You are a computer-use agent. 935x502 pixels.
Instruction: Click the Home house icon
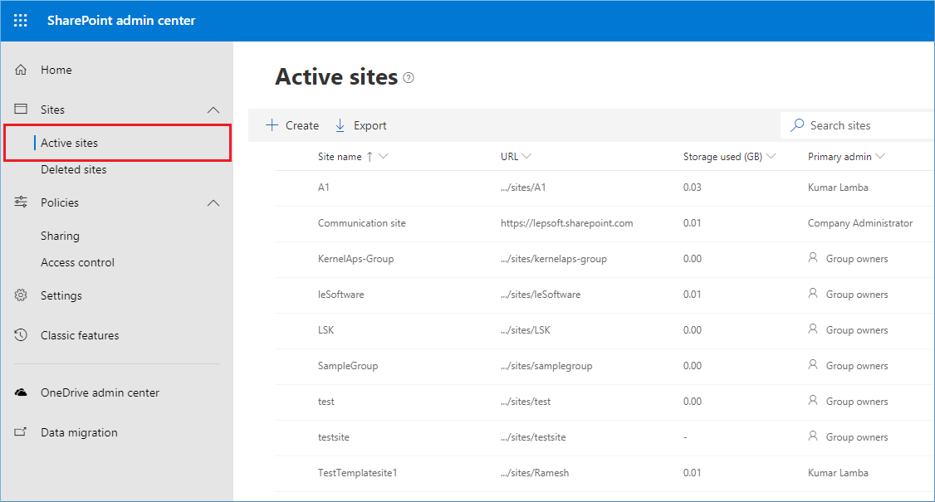click(21, 70)
